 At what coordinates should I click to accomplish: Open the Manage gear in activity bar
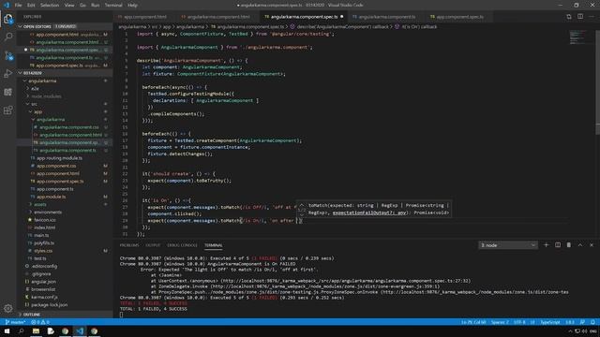coord(8,308)
